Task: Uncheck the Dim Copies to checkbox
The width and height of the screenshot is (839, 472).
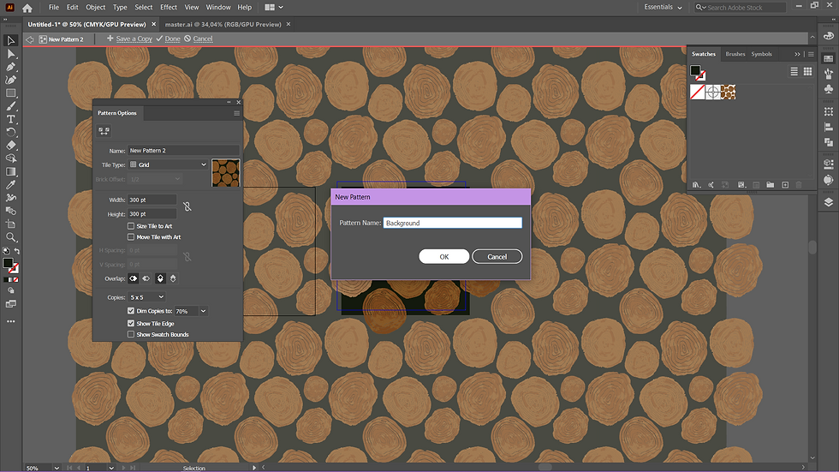Action: (130, 310)
